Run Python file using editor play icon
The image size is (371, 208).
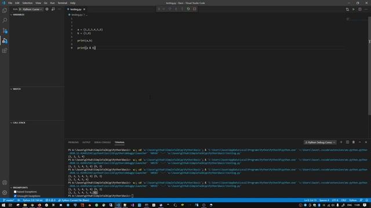pyautogui.click(x=354, y=9)
